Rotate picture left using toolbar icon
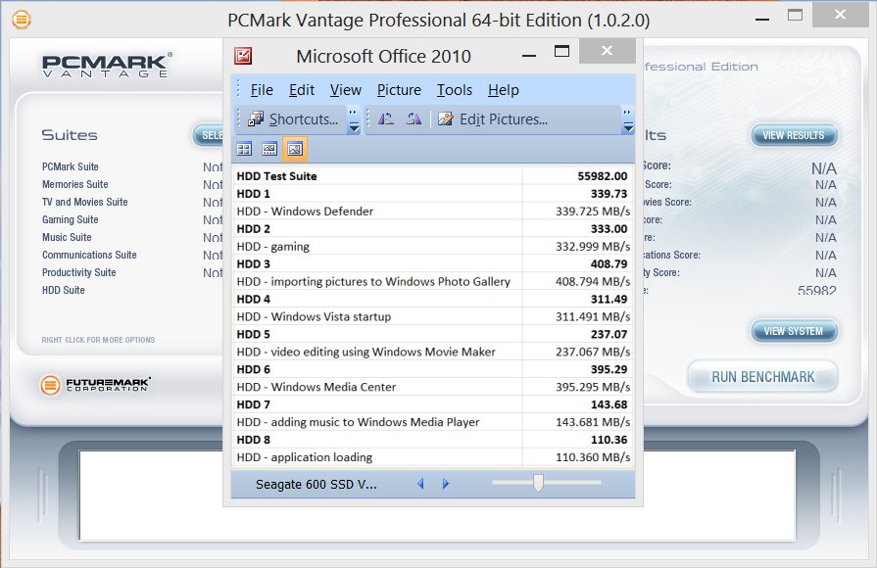The height and width of the screenshot is (568, 877). point(386,119)
